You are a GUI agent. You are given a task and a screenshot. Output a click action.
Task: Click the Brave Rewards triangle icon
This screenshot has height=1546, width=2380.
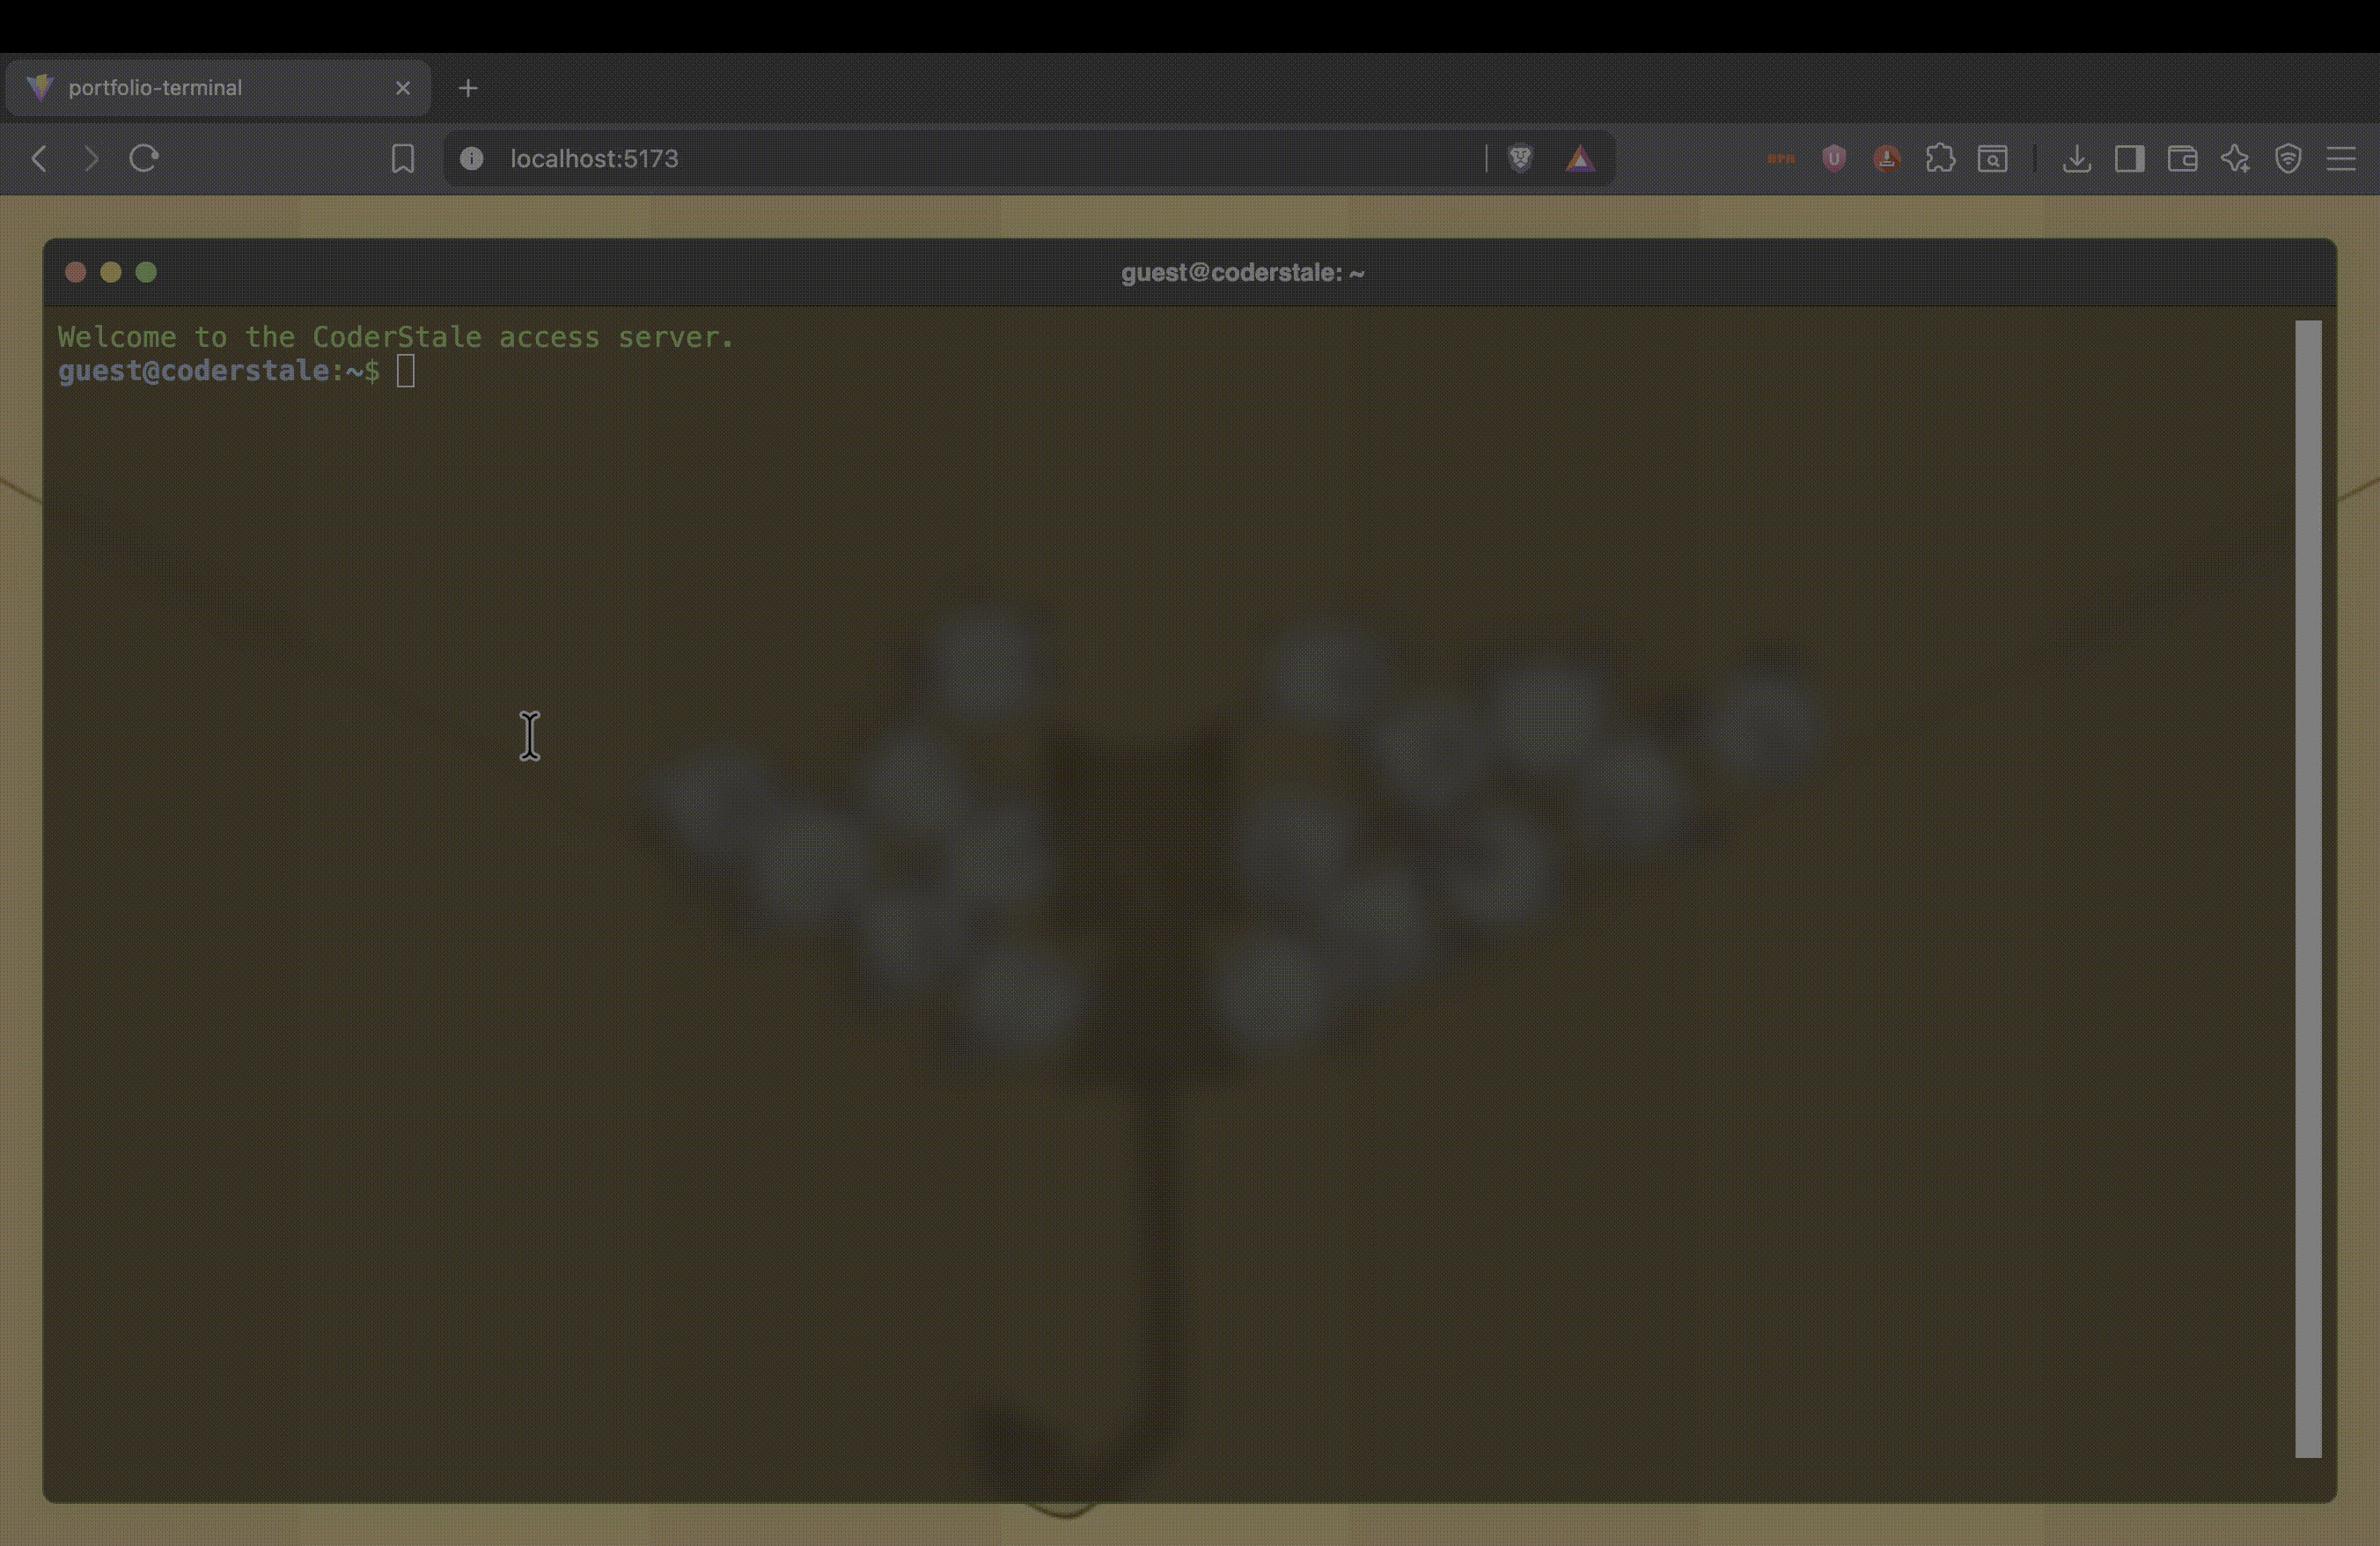click(x=1580, y=158)
